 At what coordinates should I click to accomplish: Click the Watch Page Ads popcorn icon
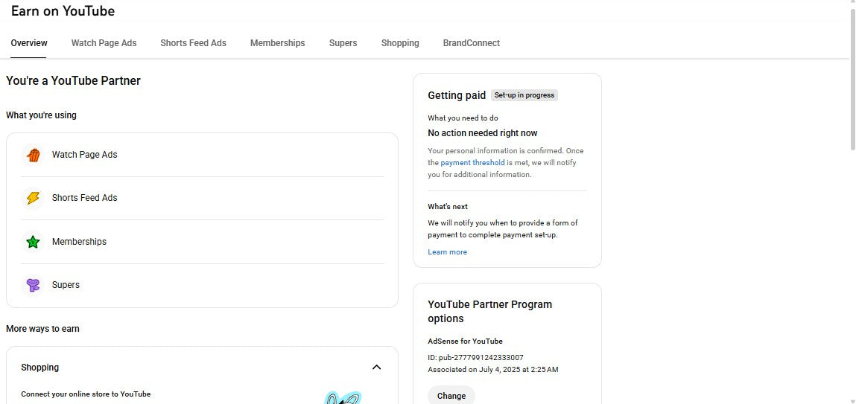coord(33,155)
